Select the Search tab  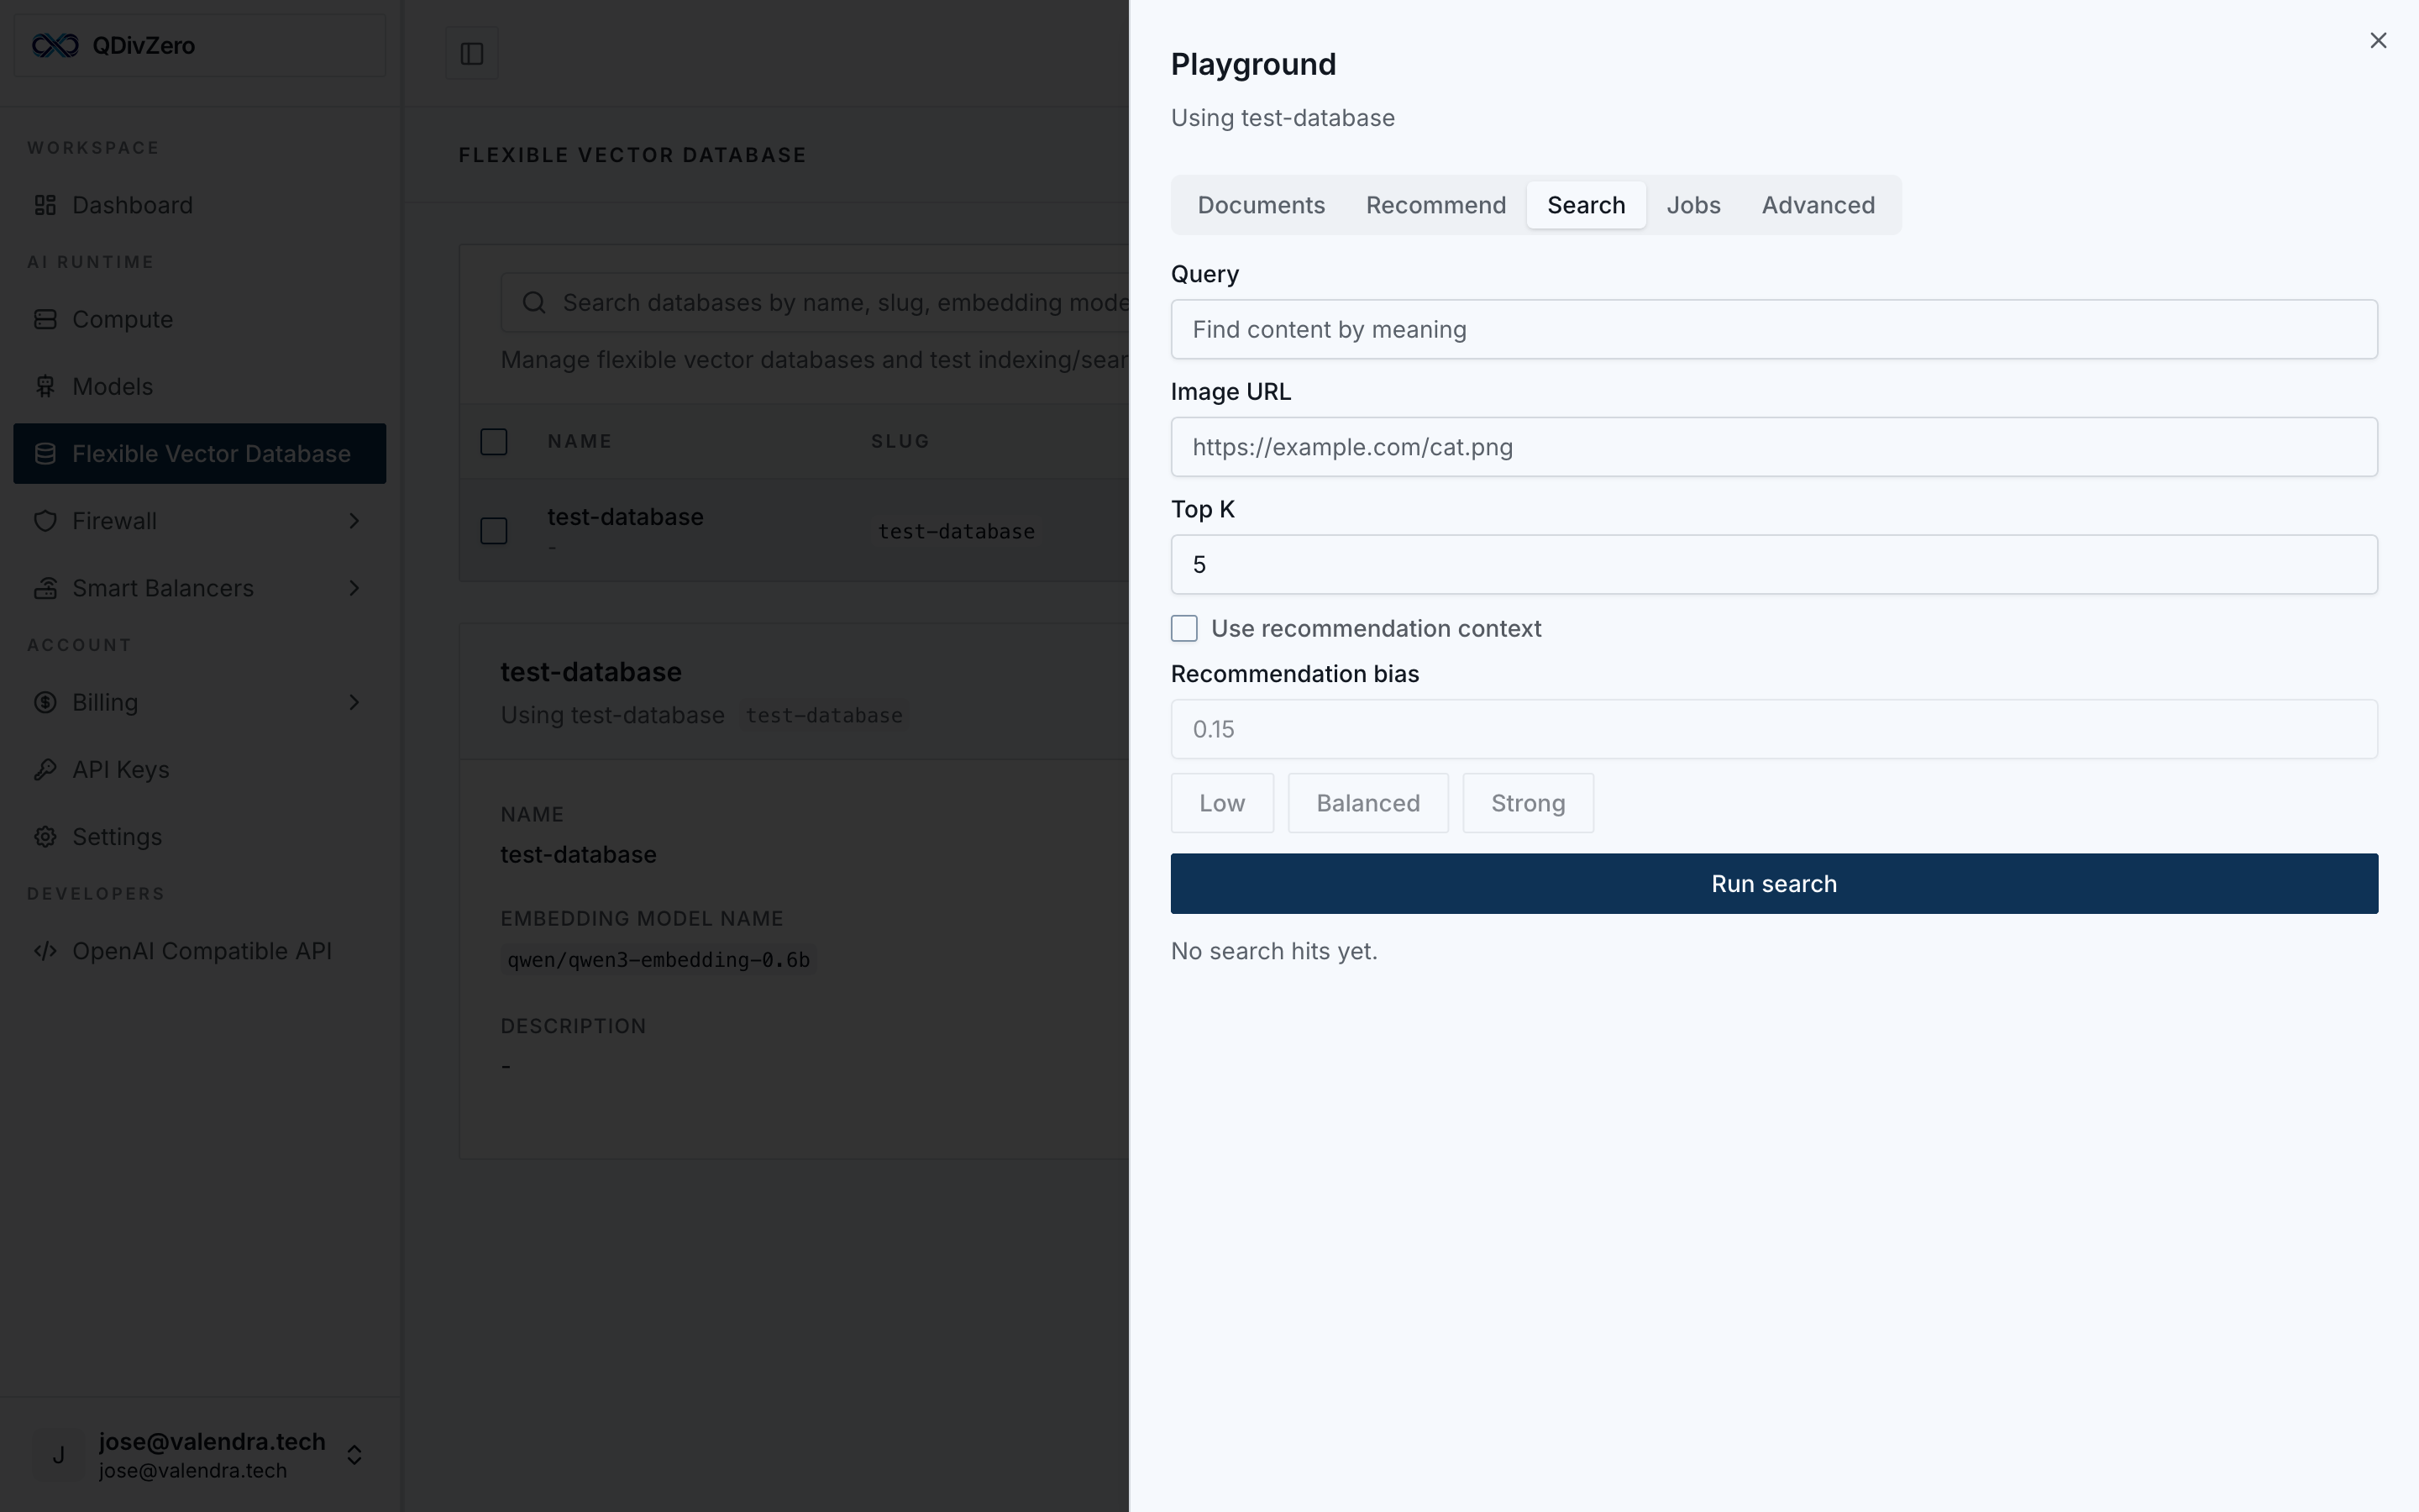(1587, 205)
